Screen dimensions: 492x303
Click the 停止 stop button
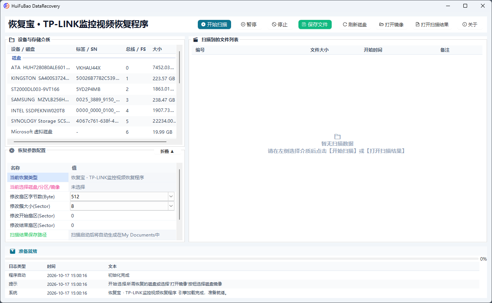click(280, 24)
